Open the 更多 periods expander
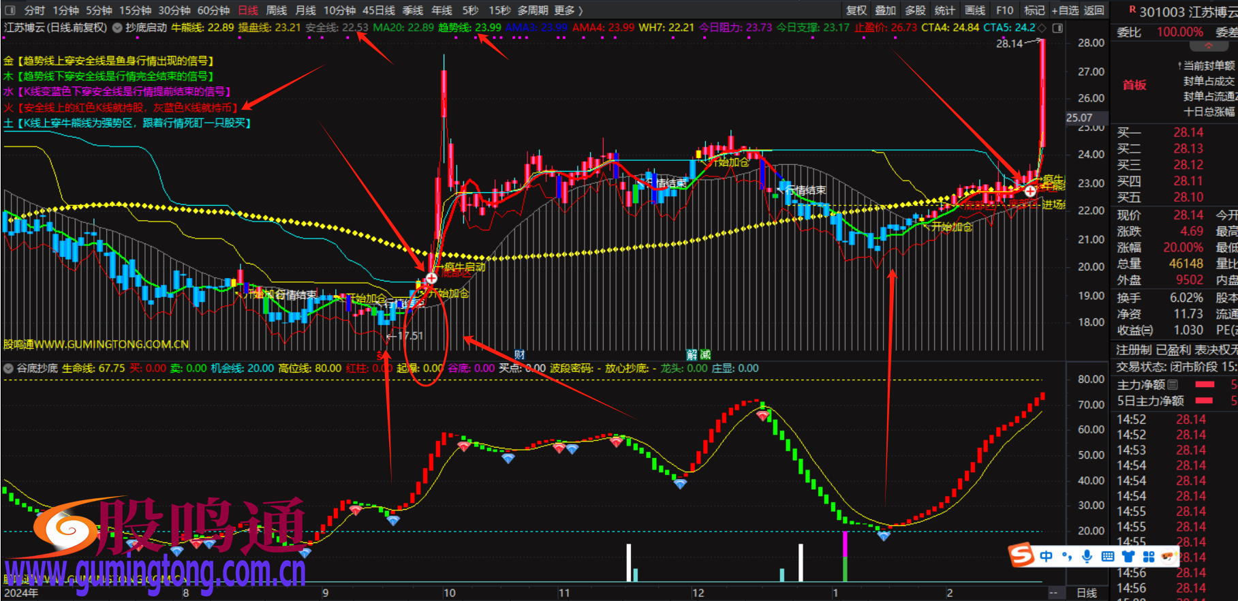This screenshot has width=1238, height=601. [569, 10]
